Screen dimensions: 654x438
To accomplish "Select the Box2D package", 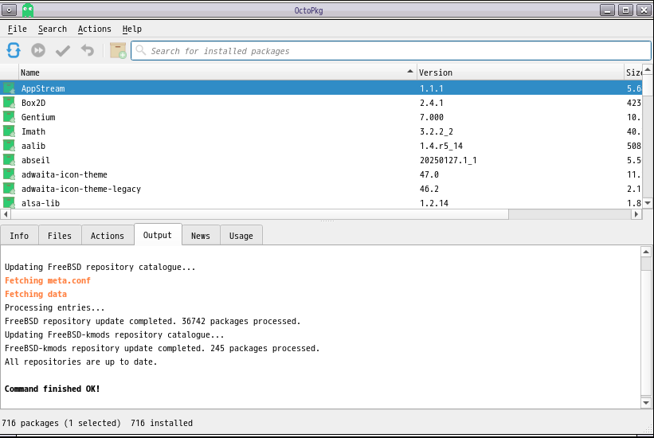I will pyautogui.click(x=321, y=103).
